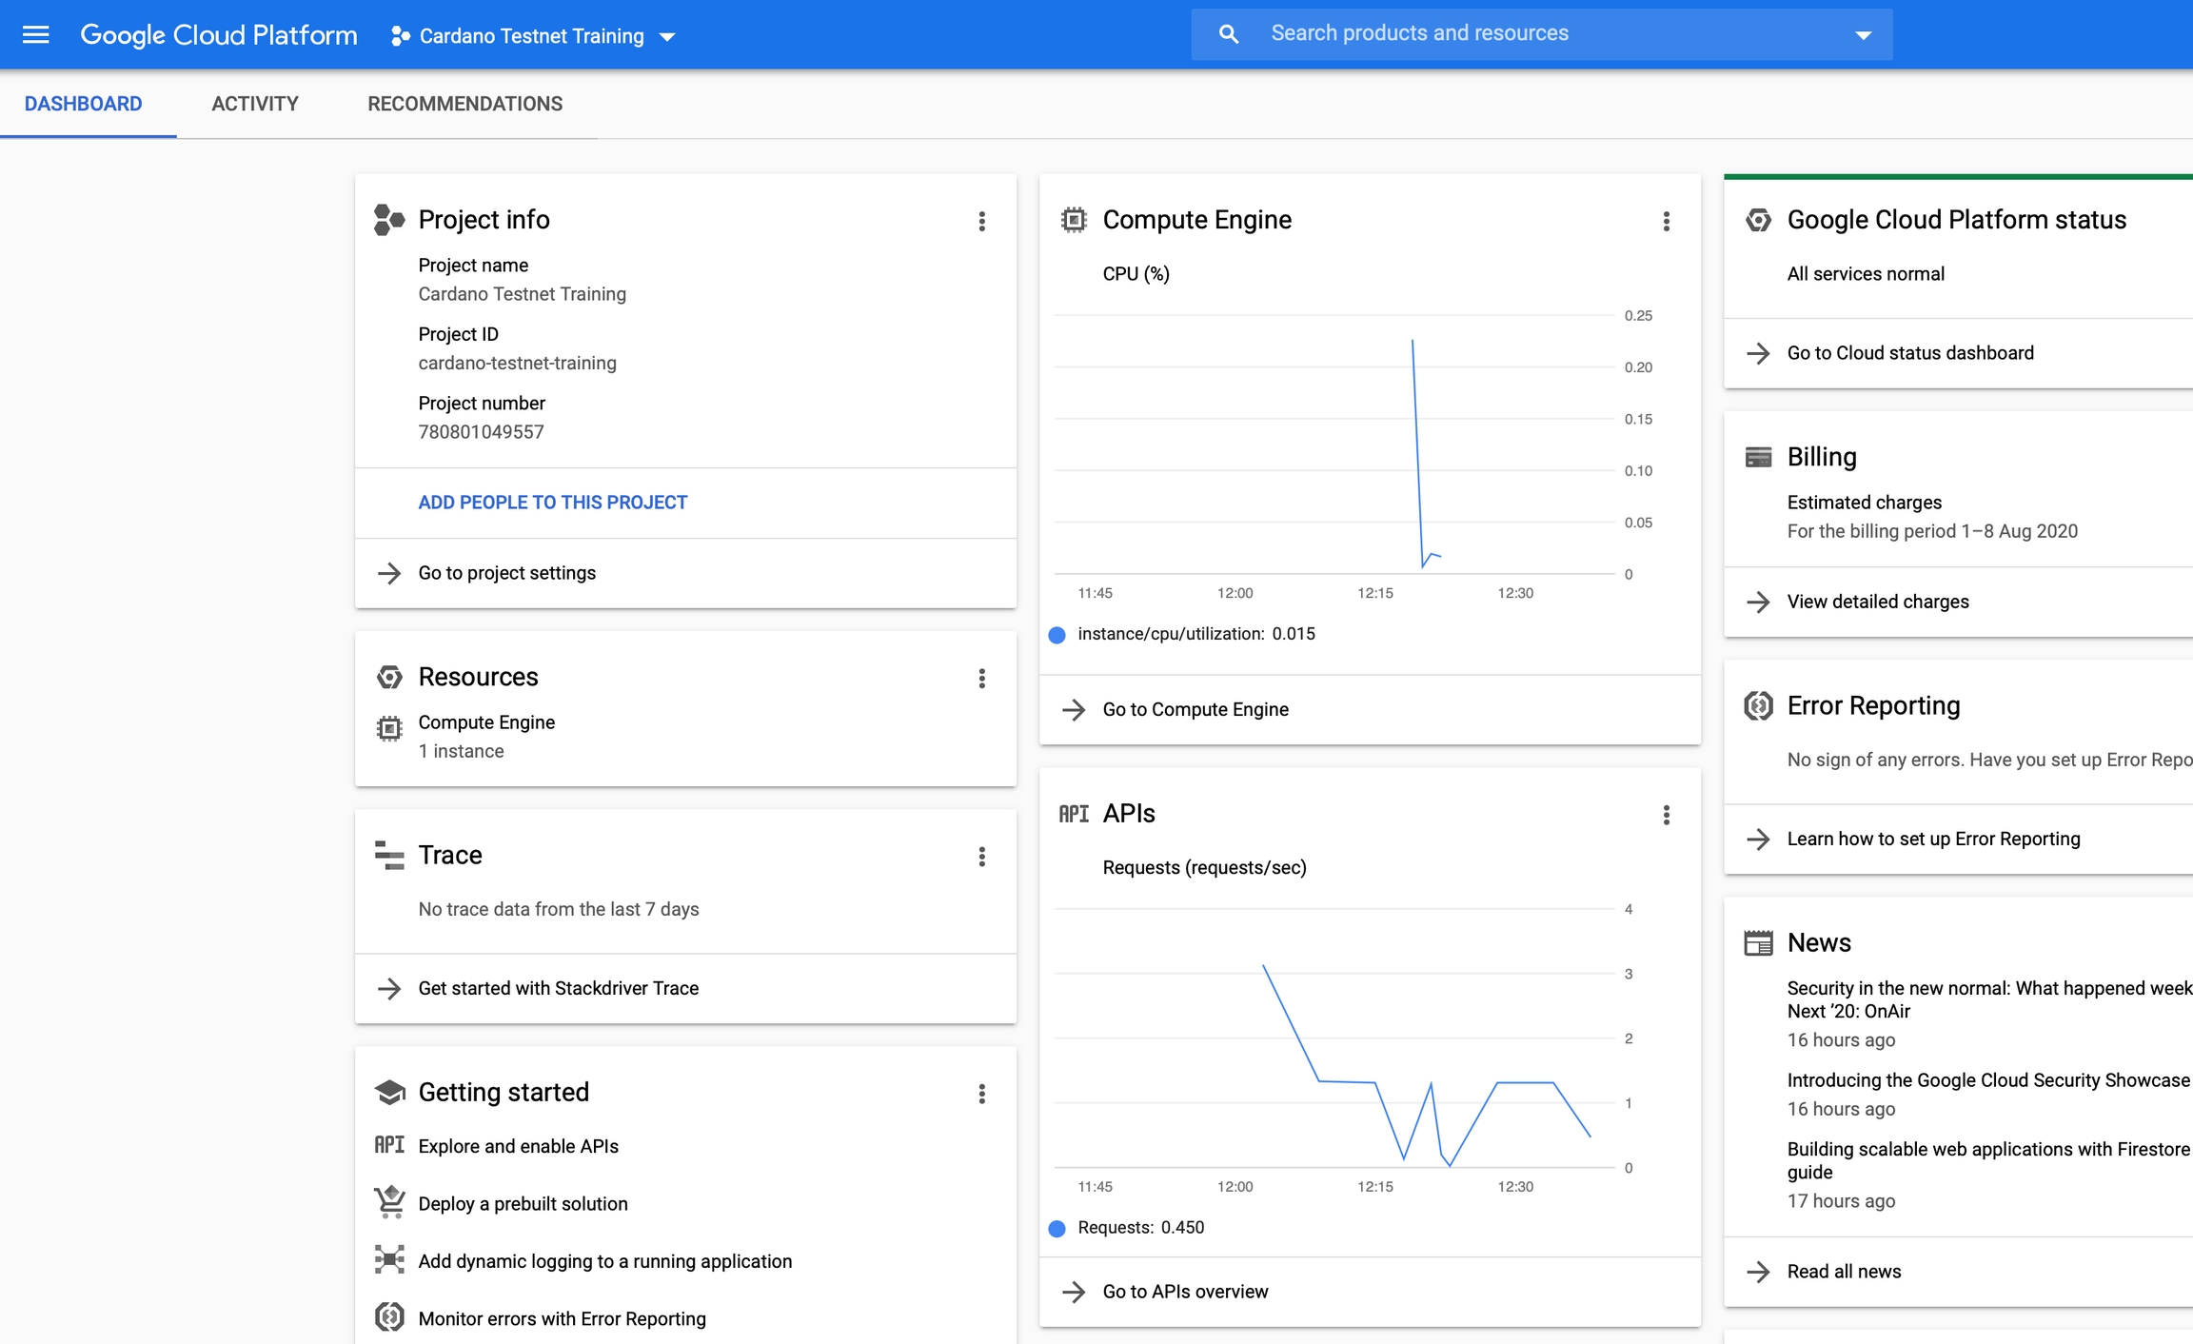Open the hamburger navigation menu
Image resolution: width=2193 pixels, height=1344 pixels.
click(35, 35)
